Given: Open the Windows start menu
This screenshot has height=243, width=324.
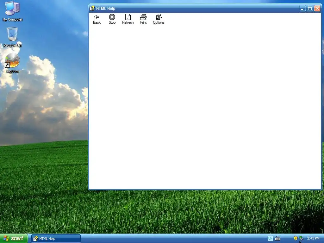Looking at the screenshot, I should click(x=14, y=239).
